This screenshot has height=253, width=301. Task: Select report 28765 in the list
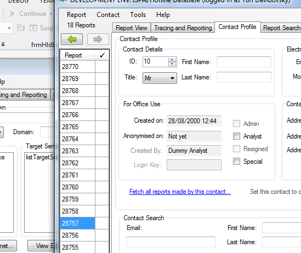[x=77, y=127]
